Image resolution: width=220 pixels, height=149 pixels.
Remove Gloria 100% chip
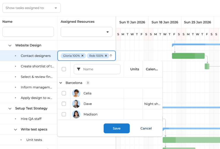point(82,56)
